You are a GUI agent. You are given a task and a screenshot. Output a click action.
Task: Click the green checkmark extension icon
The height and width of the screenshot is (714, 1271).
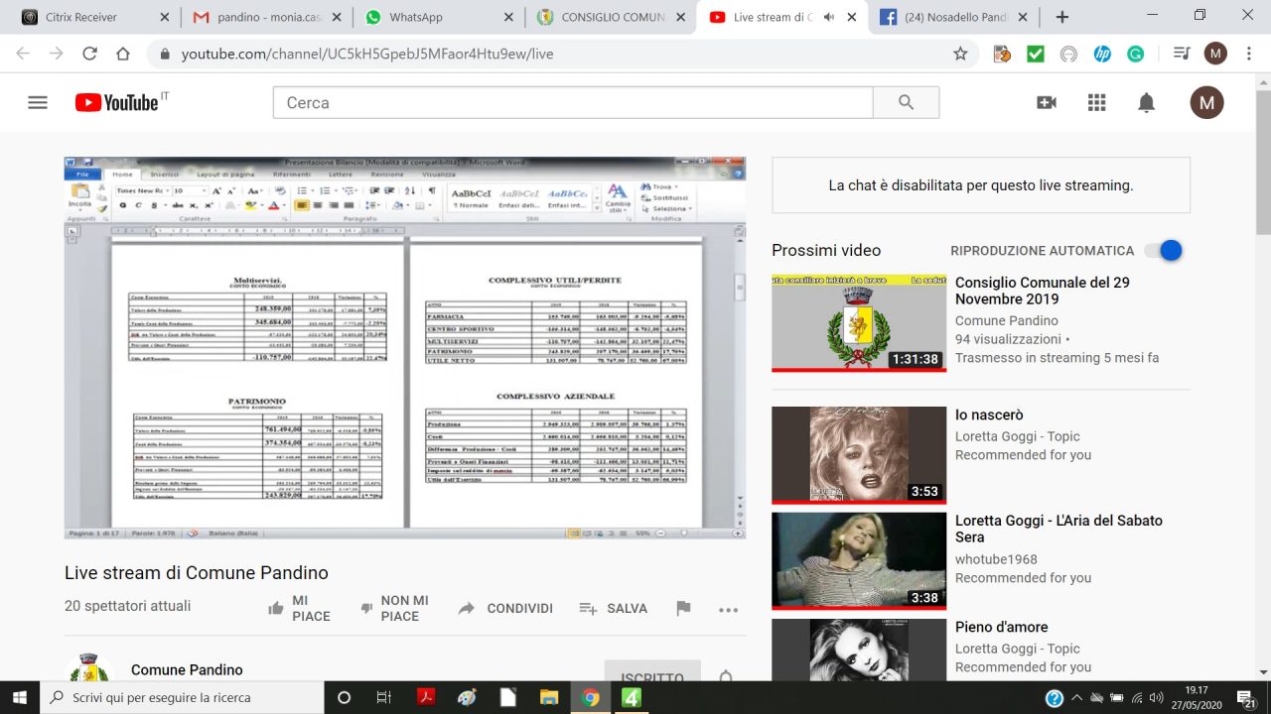click(1036, 55)
